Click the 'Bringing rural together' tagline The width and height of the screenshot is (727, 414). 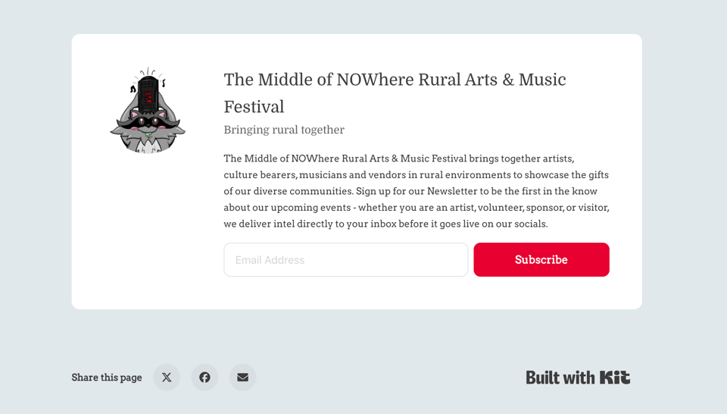[x=284, y=130]
